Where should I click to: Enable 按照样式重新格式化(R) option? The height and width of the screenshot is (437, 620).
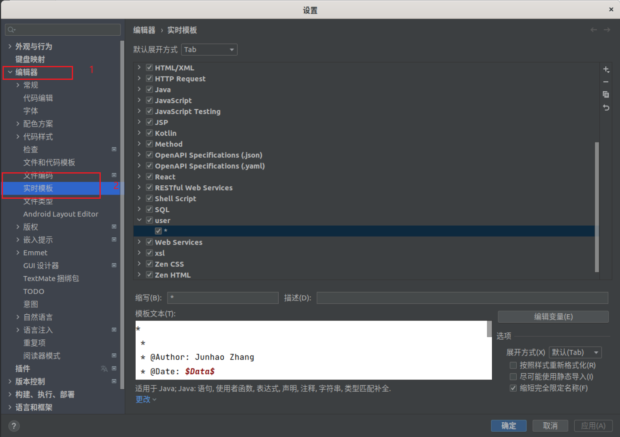[x=513, y=365]
